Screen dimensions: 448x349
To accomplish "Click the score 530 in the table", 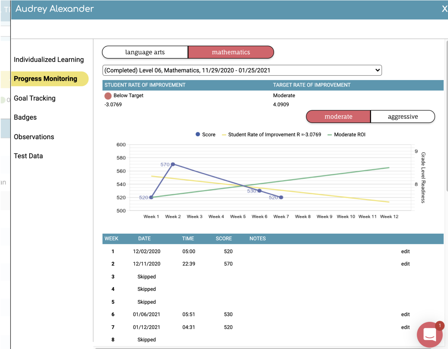I will pos(228,314).
